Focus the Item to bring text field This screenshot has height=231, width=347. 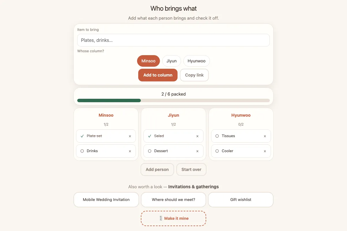(173, 40)
